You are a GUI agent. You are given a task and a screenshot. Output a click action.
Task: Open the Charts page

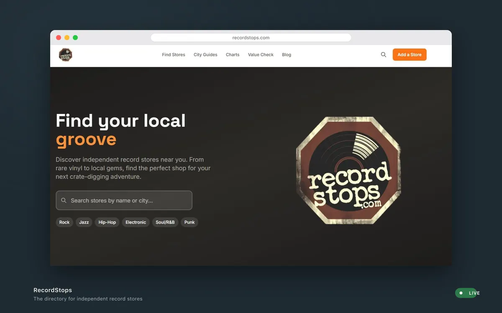coord(233,55)
